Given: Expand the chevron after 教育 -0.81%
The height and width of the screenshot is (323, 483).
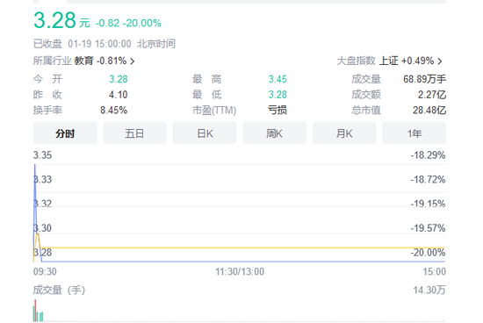Looking at the screenshot, I should click(x=132, y=61).
